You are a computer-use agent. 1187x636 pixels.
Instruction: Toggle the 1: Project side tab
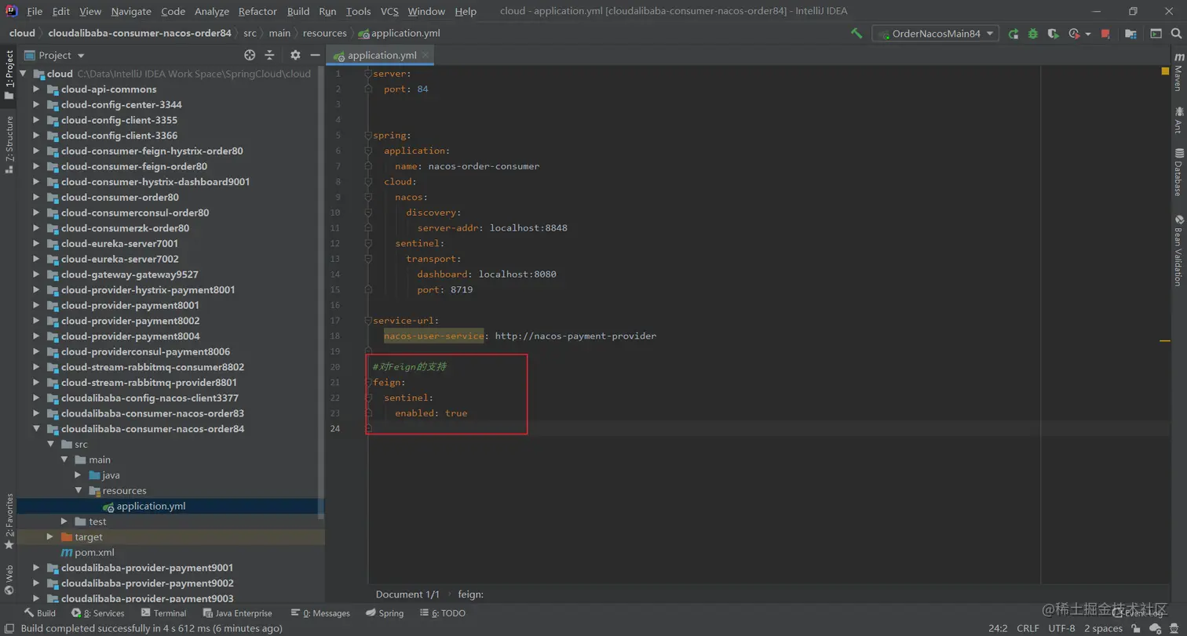click(x=9, y=75)
